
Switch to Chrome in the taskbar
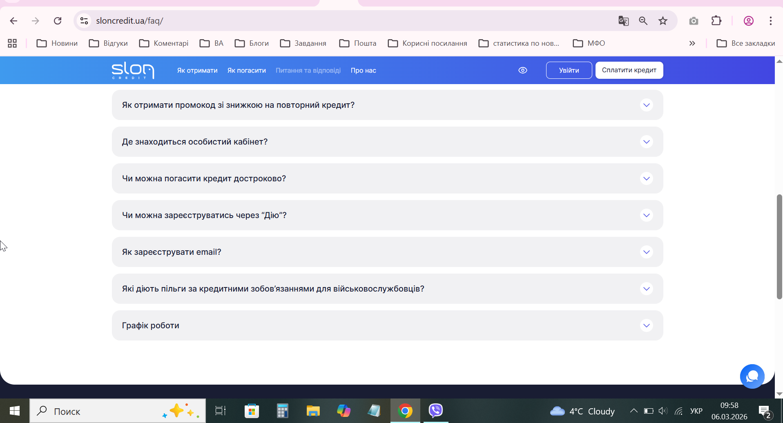click(405, 411)
